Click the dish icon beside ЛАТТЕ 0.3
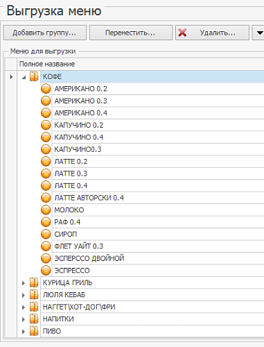 tap(46, 173)
